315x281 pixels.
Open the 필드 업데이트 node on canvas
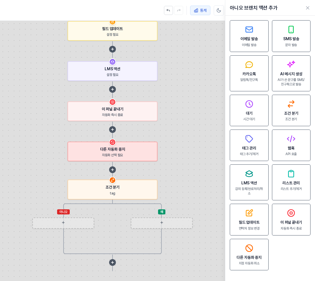click(x=112, y=31)
